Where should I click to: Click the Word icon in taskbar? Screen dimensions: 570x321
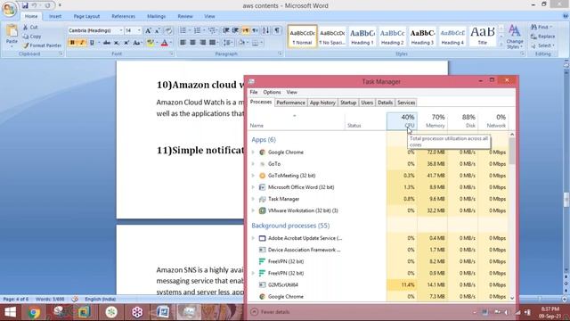click(162, 312)
